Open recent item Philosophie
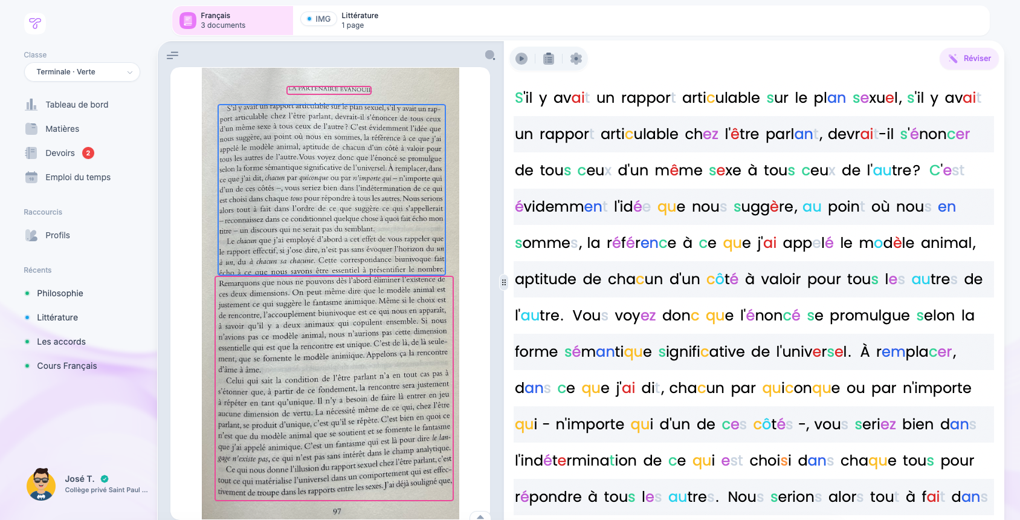 (x=60, y=293)
